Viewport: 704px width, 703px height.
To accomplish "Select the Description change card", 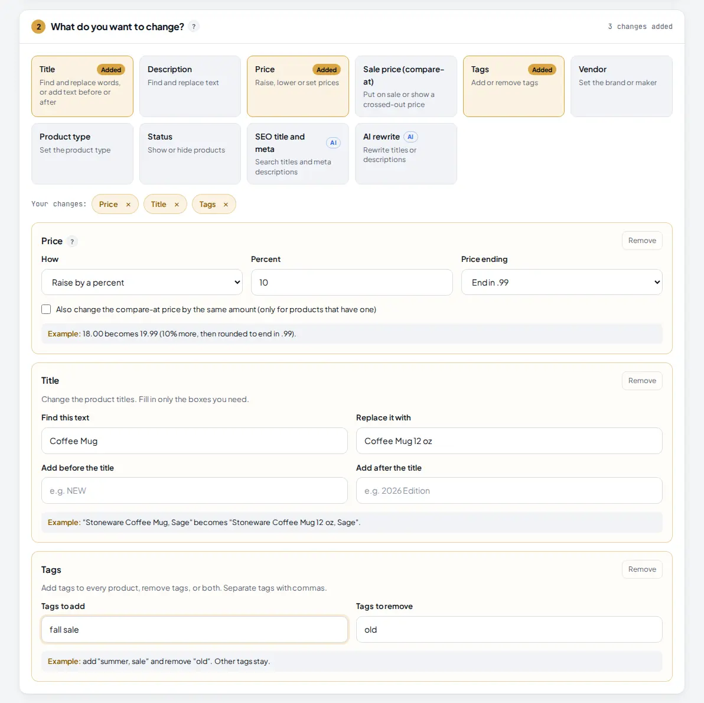I will 190,86.
